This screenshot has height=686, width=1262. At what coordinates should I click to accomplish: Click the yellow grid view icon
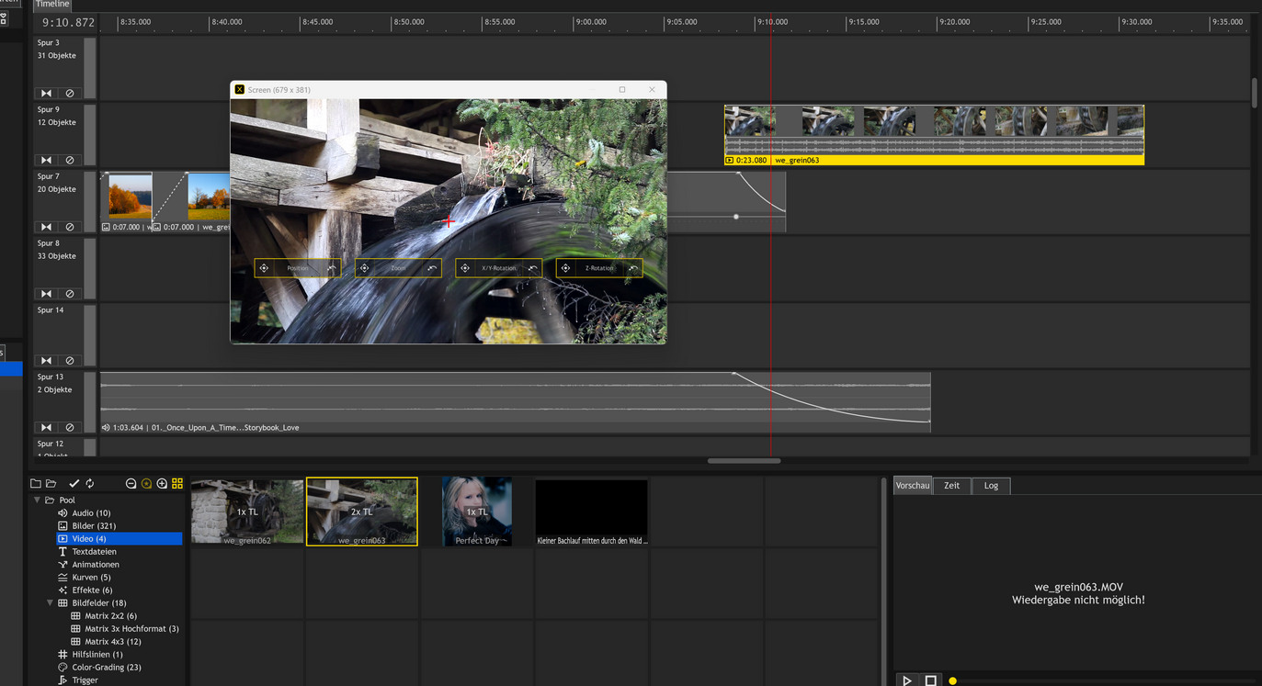177,483
